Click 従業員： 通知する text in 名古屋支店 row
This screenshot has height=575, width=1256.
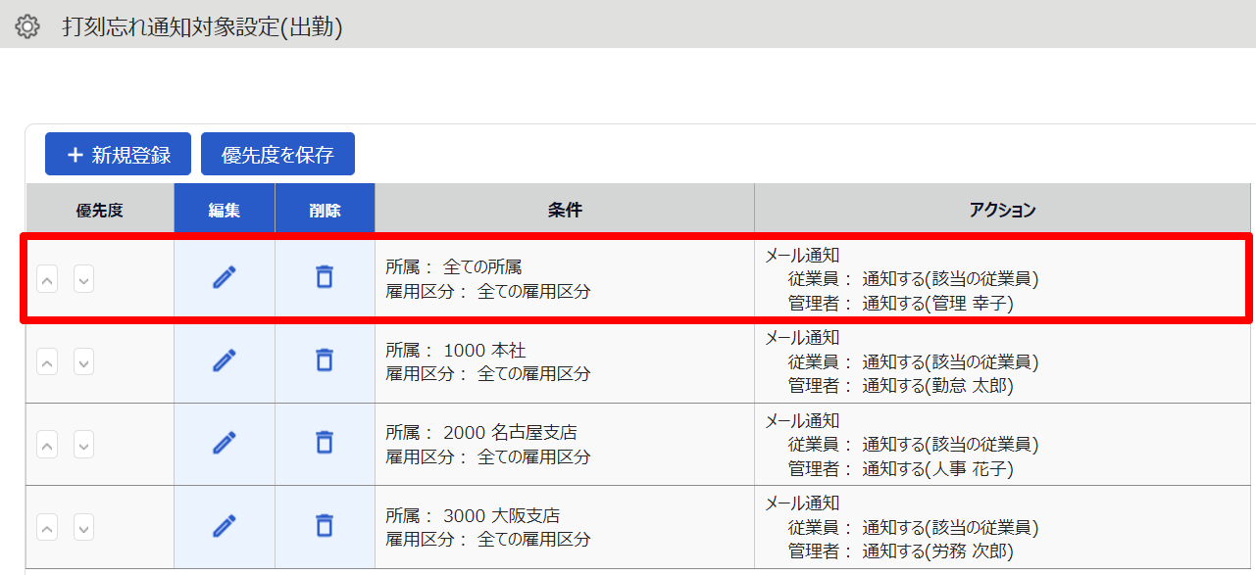tap(913, 445)
